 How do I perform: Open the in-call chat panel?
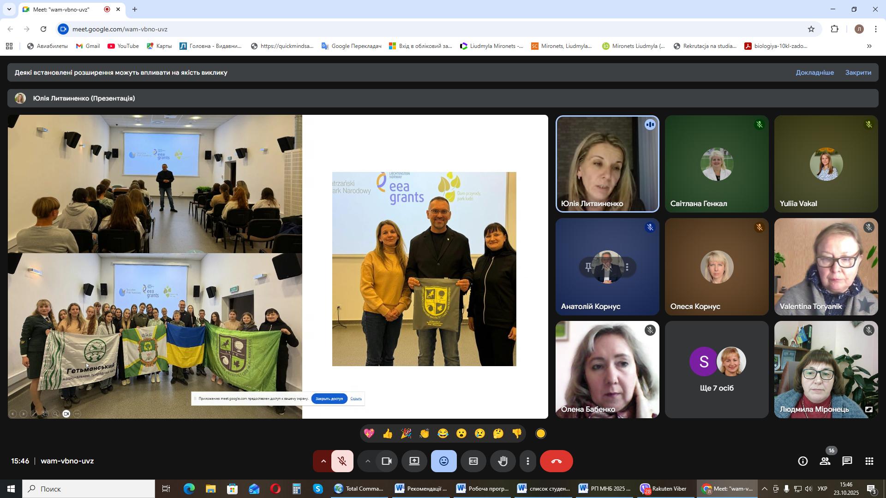(847, 462)
